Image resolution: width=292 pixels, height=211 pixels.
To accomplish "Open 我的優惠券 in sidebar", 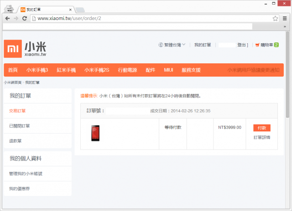I will (x=20, y=189).
